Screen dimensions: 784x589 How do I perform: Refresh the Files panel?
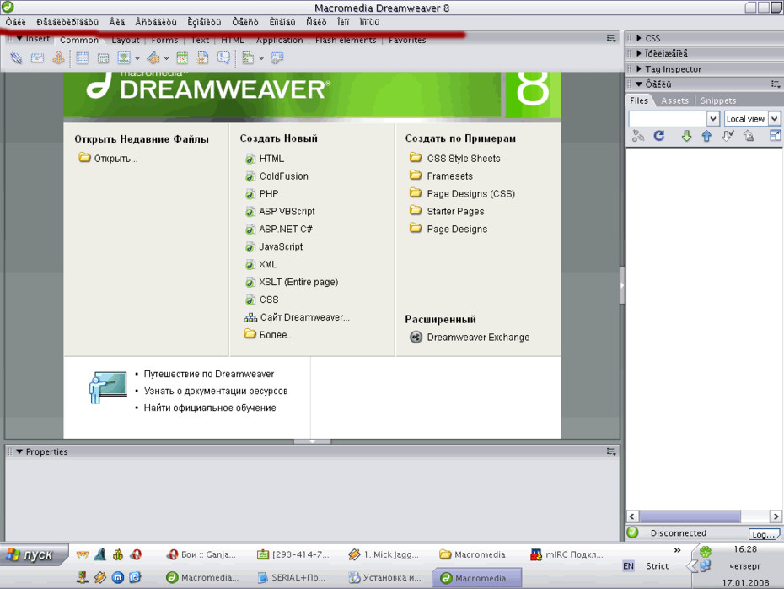pos(659,136)
